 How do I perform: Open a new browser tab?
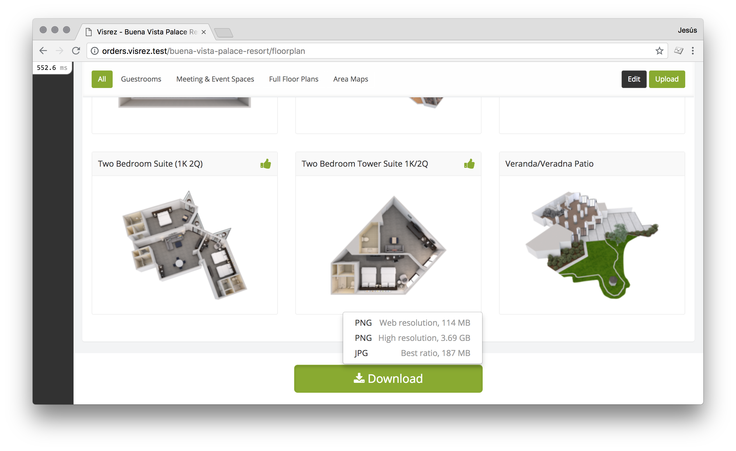click(x=224, y=33)
